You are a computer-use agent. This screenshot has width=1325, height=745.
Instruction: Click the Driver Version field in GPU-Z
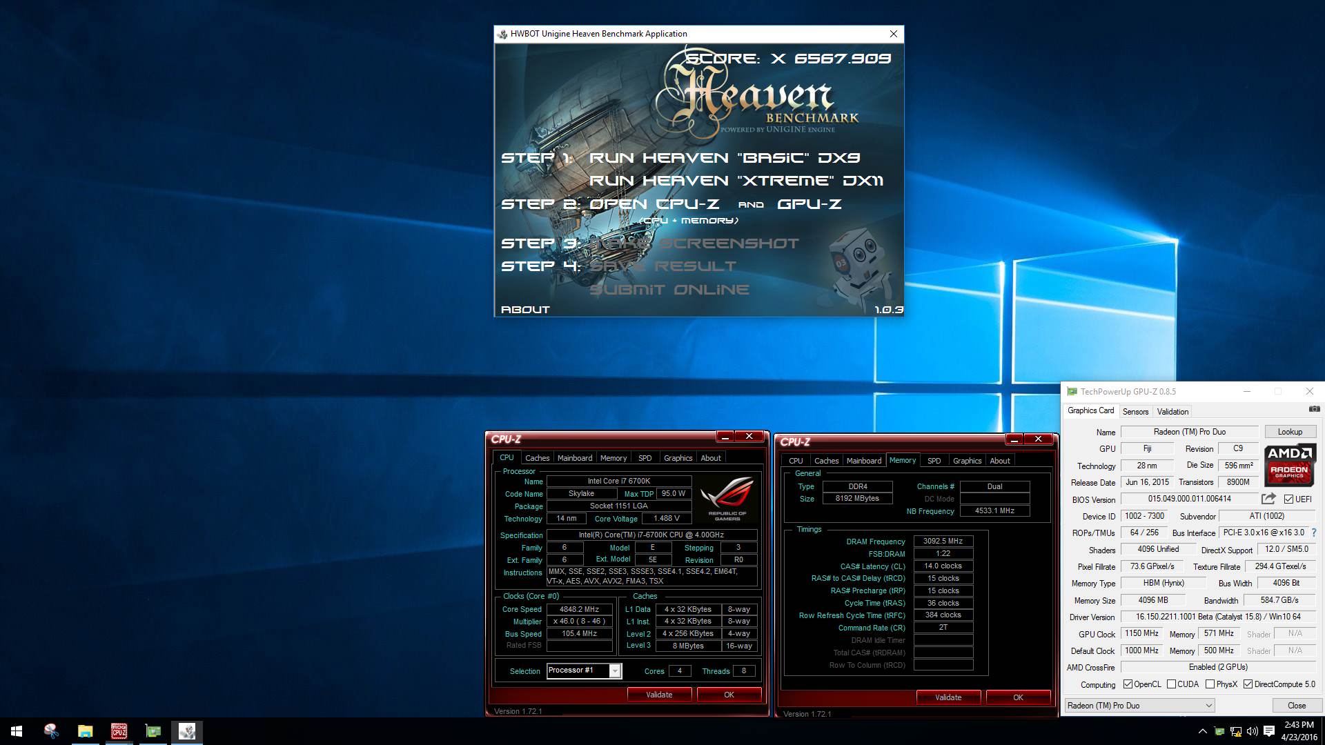coord(1218,617)
